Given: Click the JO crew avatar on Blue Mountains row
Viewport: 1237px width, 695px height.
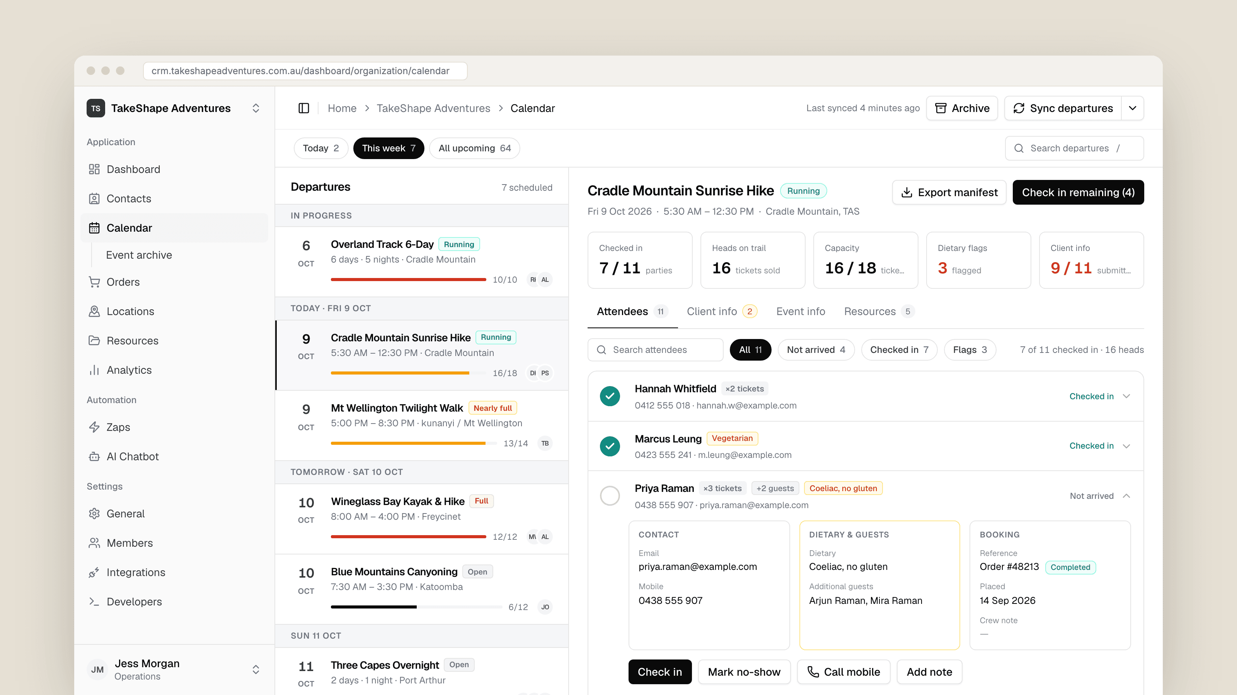Looking at the screenshot, I should tap(545, 607).
